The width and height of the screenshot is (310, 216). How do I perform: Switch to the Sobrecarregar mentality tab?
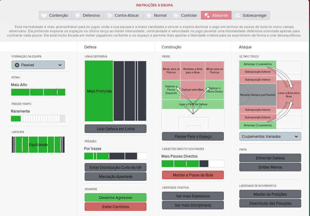coord(251,15)
